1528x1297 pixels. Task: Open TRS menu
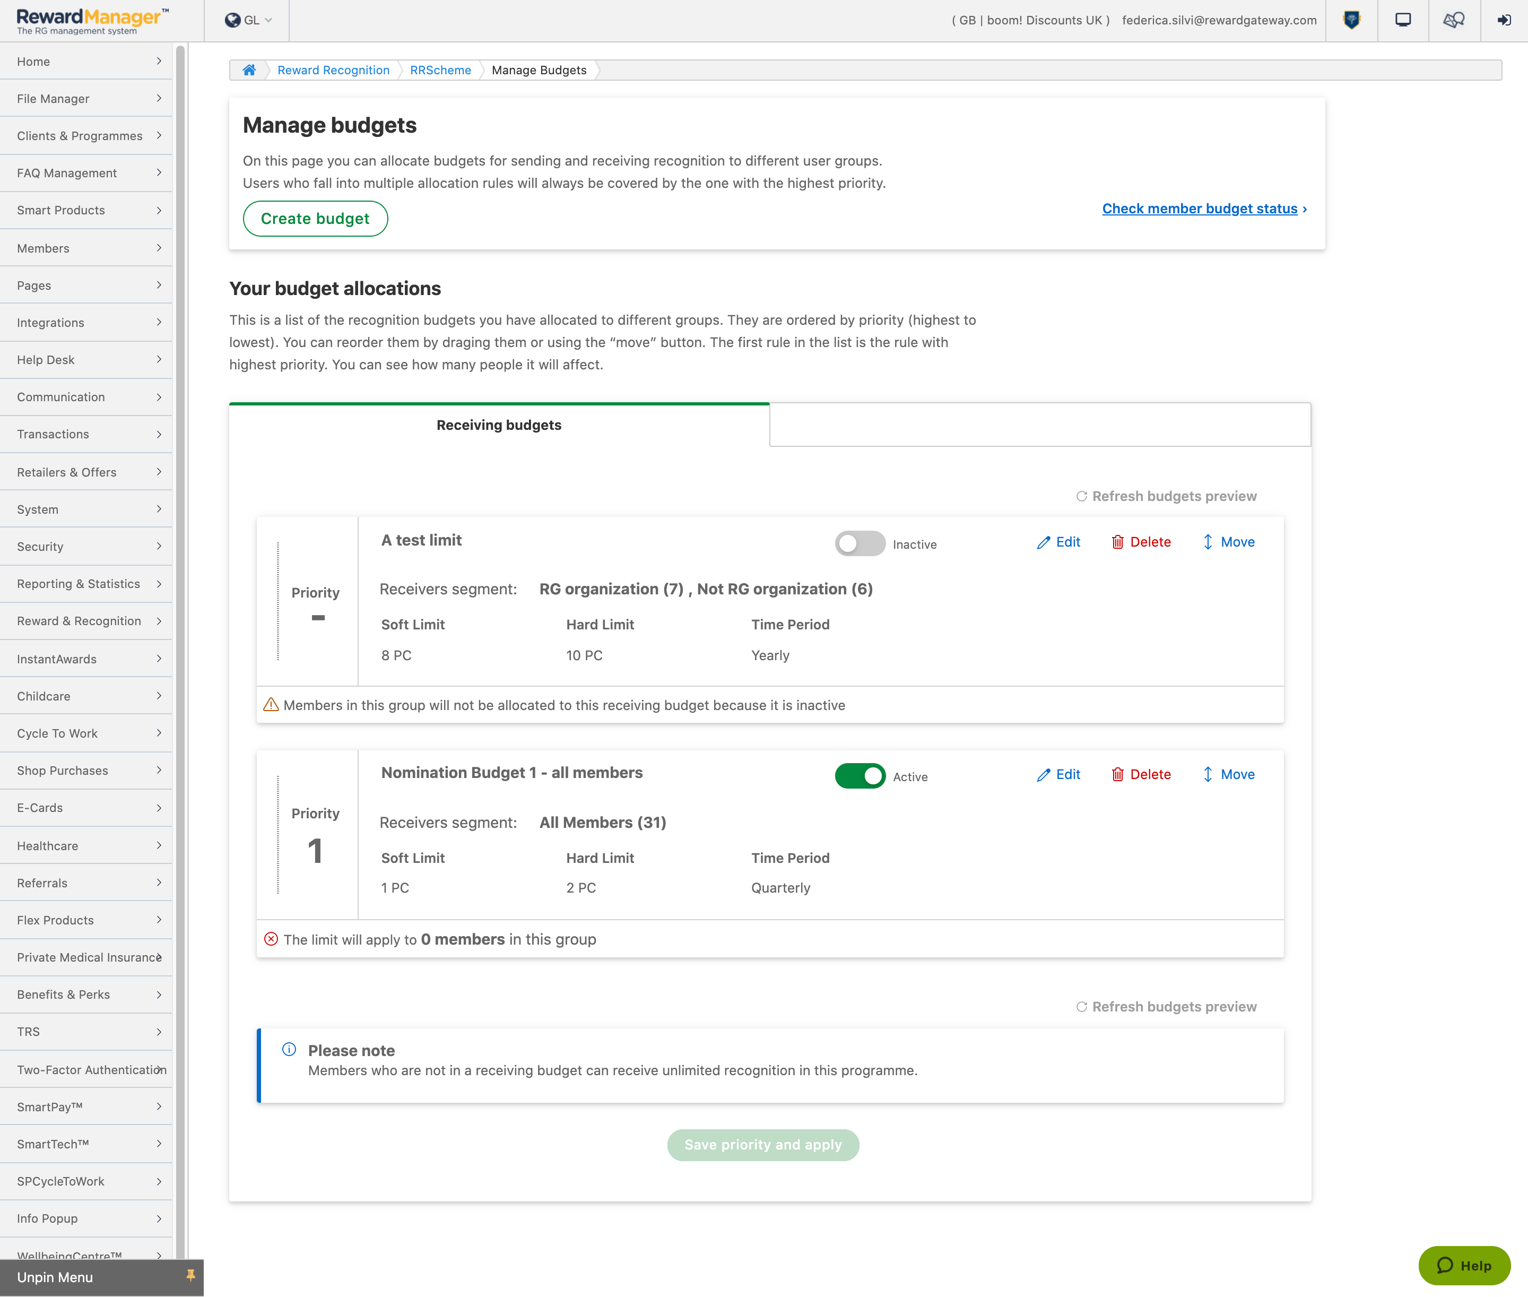click(x=86, y=1032)
